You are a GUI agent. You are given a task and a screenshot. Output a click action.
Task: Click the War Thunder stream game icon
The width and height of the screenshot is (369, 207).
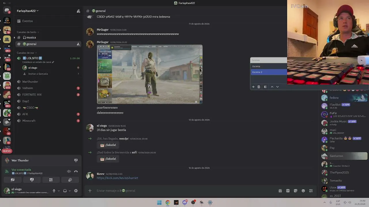[x=7, y=160]
